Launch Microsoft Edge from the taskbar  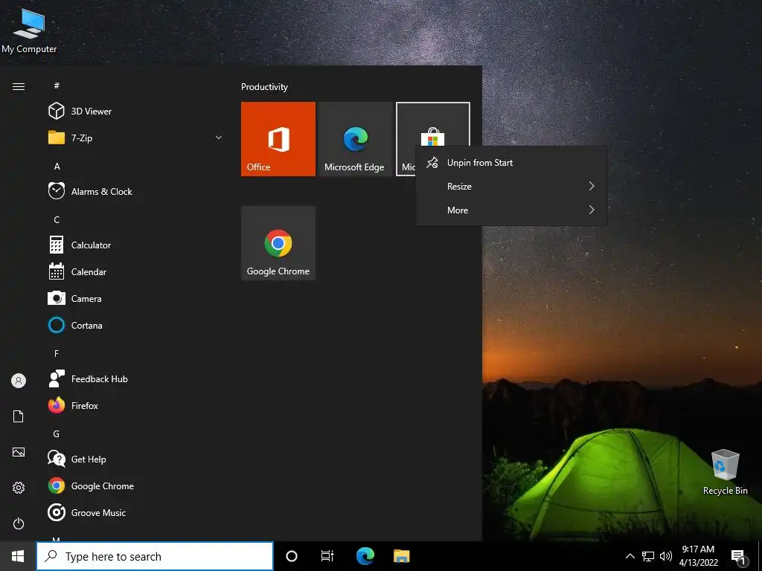(x=365, y=556)
